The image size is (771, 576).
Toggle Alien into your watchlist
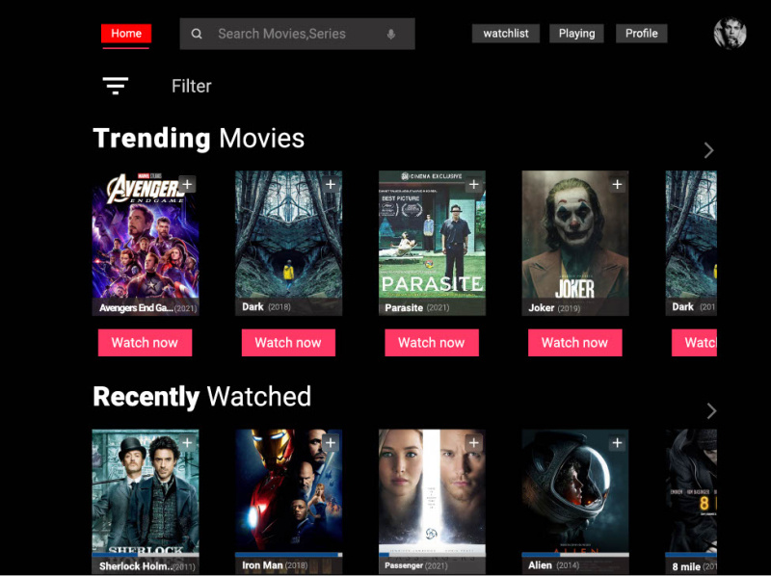click(617, 441)
